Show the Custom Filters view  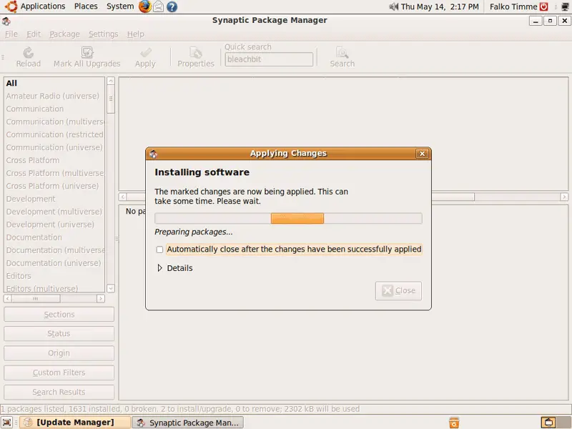click(59, 373)
